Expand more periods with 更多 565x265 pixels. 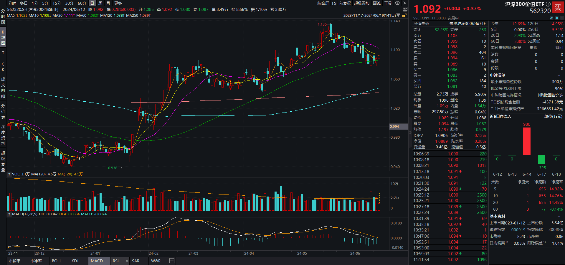[118, 3]
